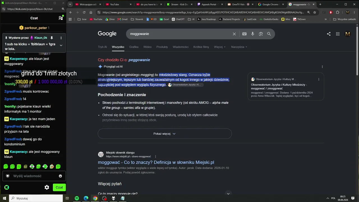The width and height of the screenshot is (359, 202).
Task: Open the on-screen keyboard input tool
Action: pyautogui.click(x=244, y=34)
